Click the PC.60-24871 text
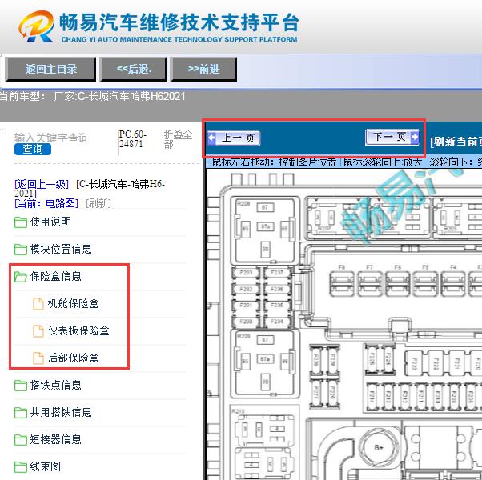 point(132,139)
